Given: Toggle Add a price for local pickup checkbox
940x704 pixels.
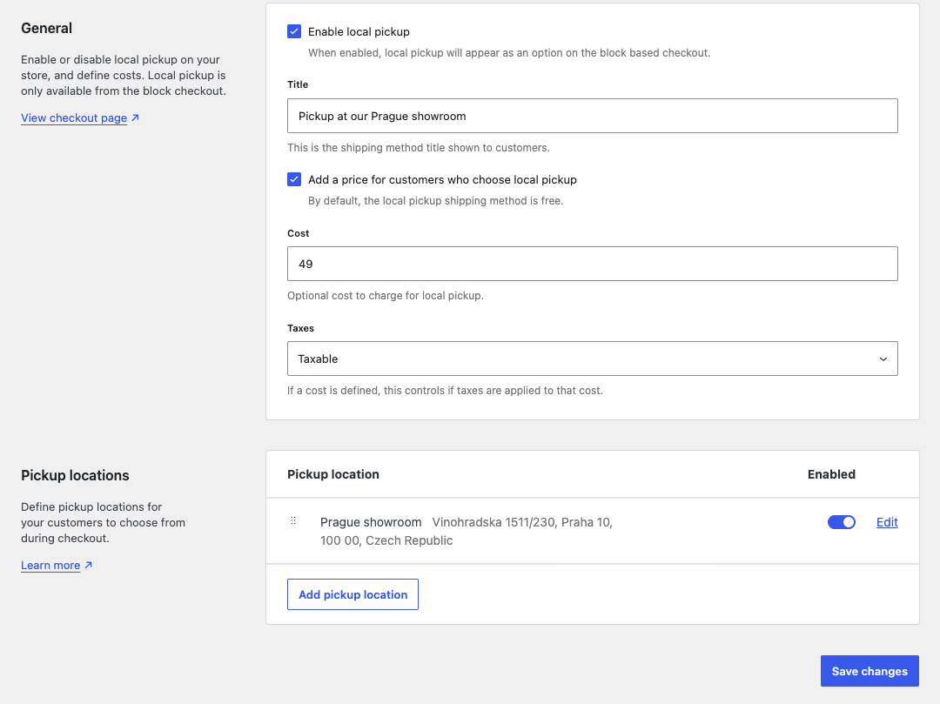Looking at the screenshot, I should [294, 179].
